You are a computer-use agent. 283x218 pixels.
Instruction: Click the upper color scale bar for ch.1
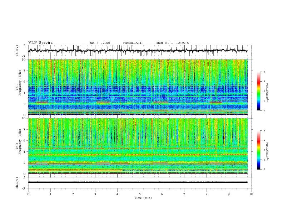pyautogui.click(x=258, y=91)
